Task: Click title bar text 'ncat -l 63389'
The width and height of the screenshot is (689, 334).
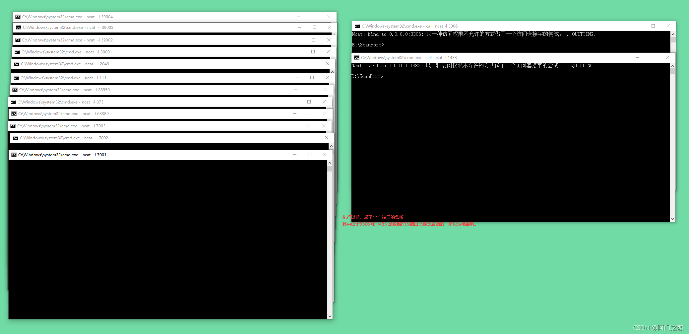Action: click(95, 114)
